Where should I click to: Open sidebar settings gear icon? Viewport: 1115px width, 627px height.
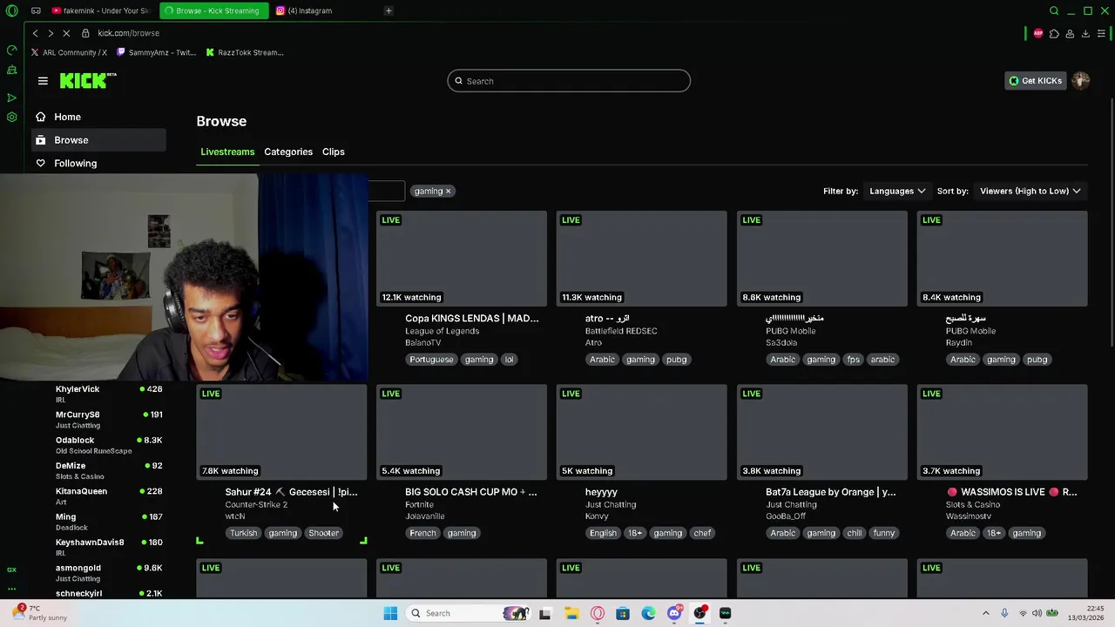11,117
